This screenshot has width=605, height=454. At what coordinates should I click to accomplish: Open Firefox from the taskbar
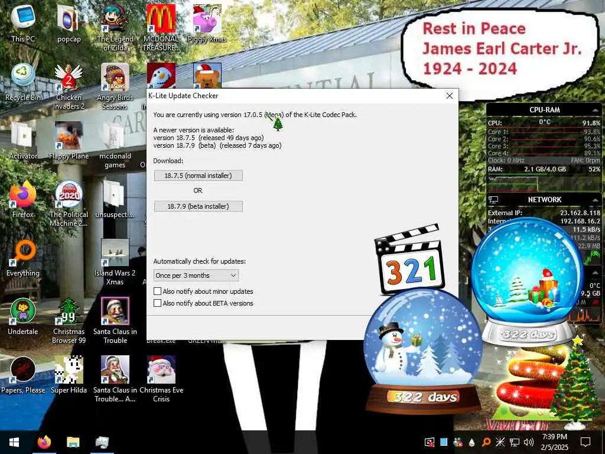click(44, 442)
